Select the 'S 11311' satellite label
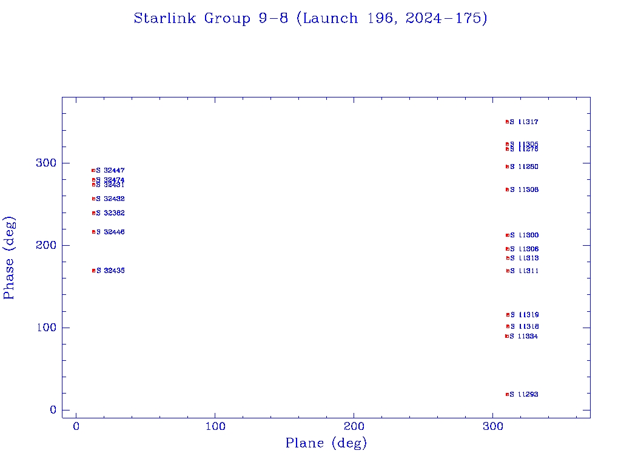This screenshot has height=465, width=621. (x=524, y=271)
